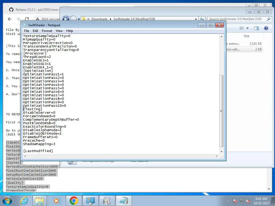Click the Notepad scrollbar up arrow
275x206 pixels.
pos(222,36)
